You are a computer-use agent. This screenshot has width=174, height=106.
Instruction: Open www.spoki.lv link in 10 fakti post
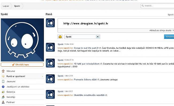[65, 64]
